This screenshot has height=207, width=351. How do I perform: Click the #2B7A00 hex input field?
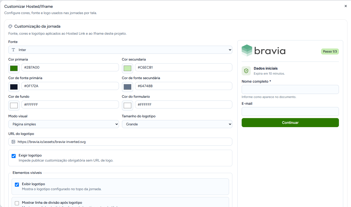(70, 67)
